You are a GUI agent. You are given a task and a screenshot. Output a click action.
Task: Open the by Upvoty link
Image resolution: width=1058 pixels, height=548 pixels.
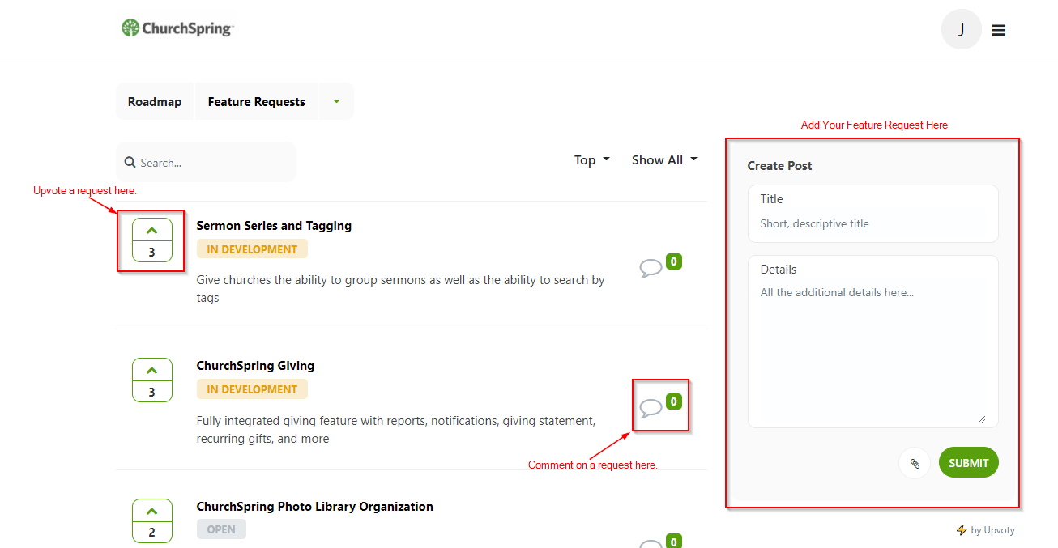click(x=986, y=530)
